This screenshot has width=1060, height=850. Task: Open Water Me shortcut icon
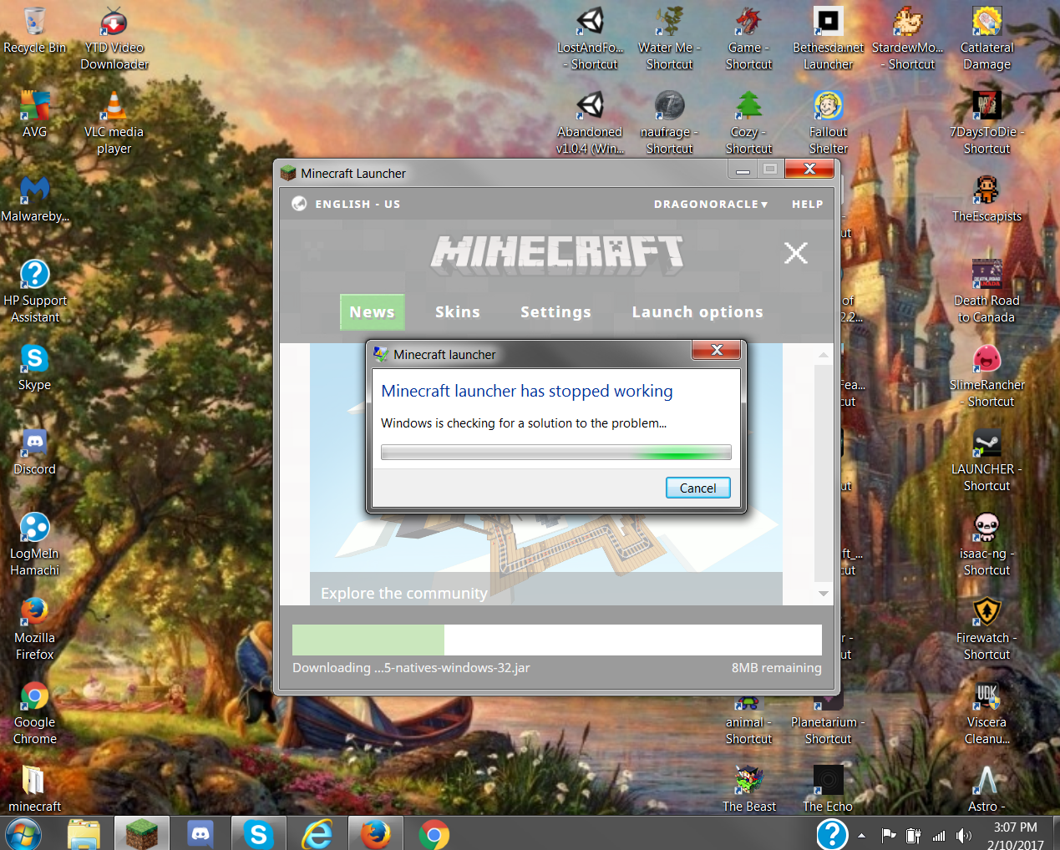coord(669,39)
